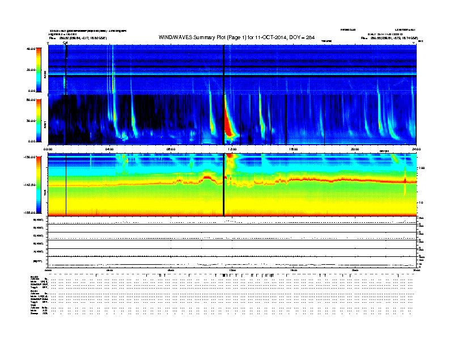
Task: Click the 24:00 label under RAD1 spectrogram
Action: click(416, 149)
